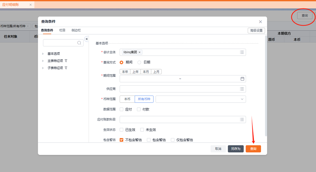Open the 应付账款科目 reference list icon
Screen dimensions: 316x172
click(242, 120)
